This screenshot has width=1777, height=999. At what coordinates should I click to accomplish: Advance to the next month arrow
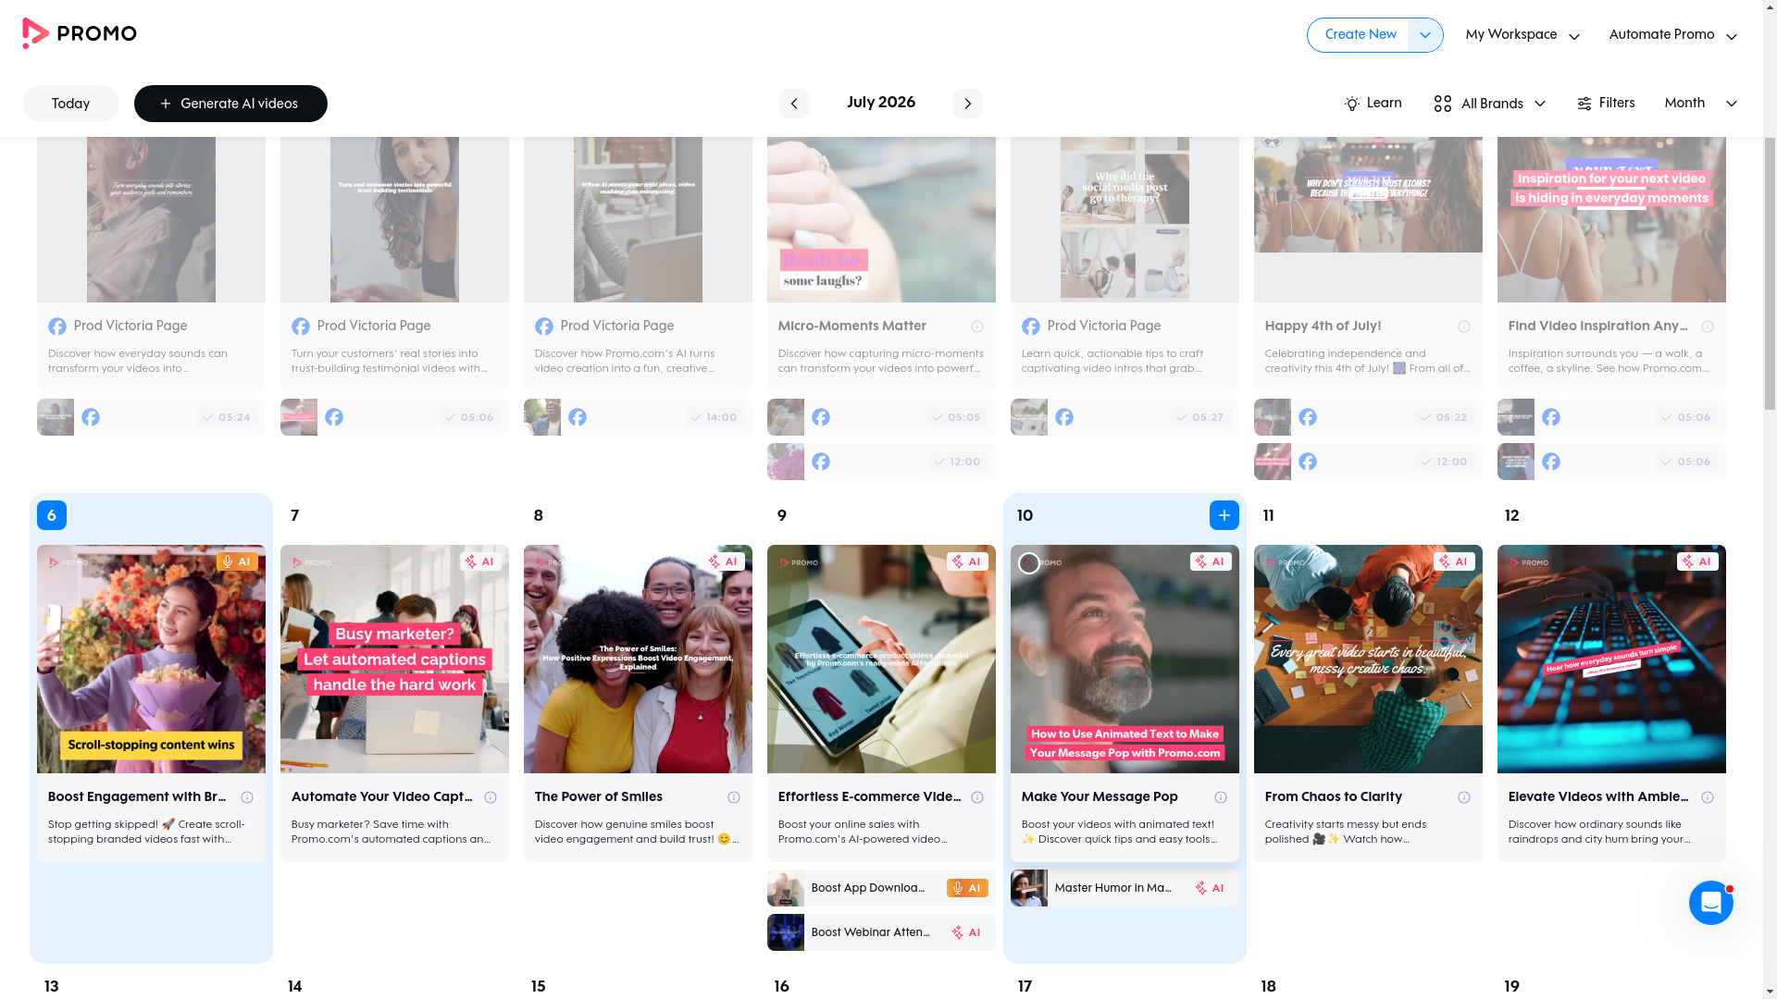coord(967,104)
